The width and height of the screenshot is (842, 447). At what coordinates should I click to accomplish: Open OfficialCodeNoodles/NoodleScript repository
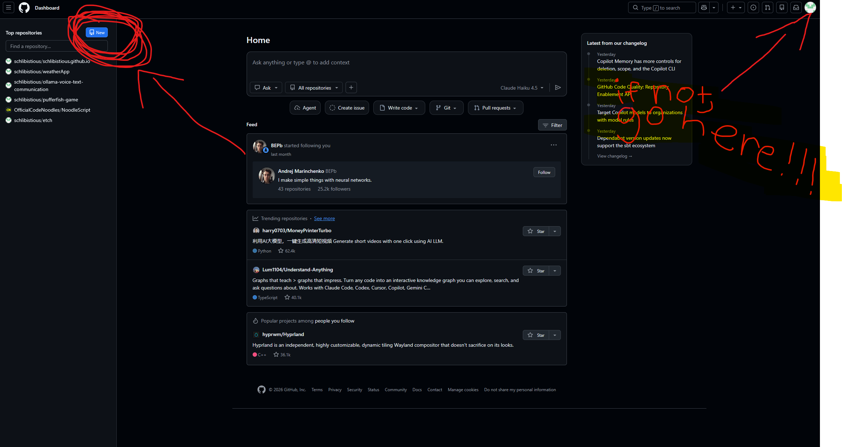point(52,110)
